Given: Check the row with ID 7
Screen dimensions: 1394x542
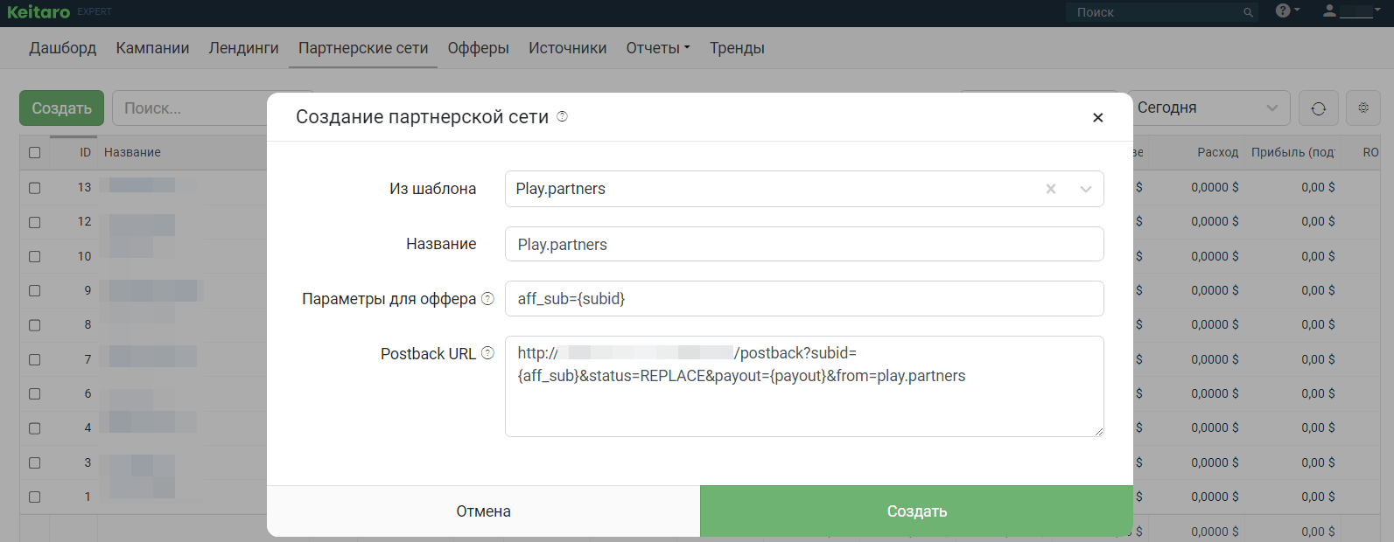Looking at the screenshot, I should click(35, 359).
